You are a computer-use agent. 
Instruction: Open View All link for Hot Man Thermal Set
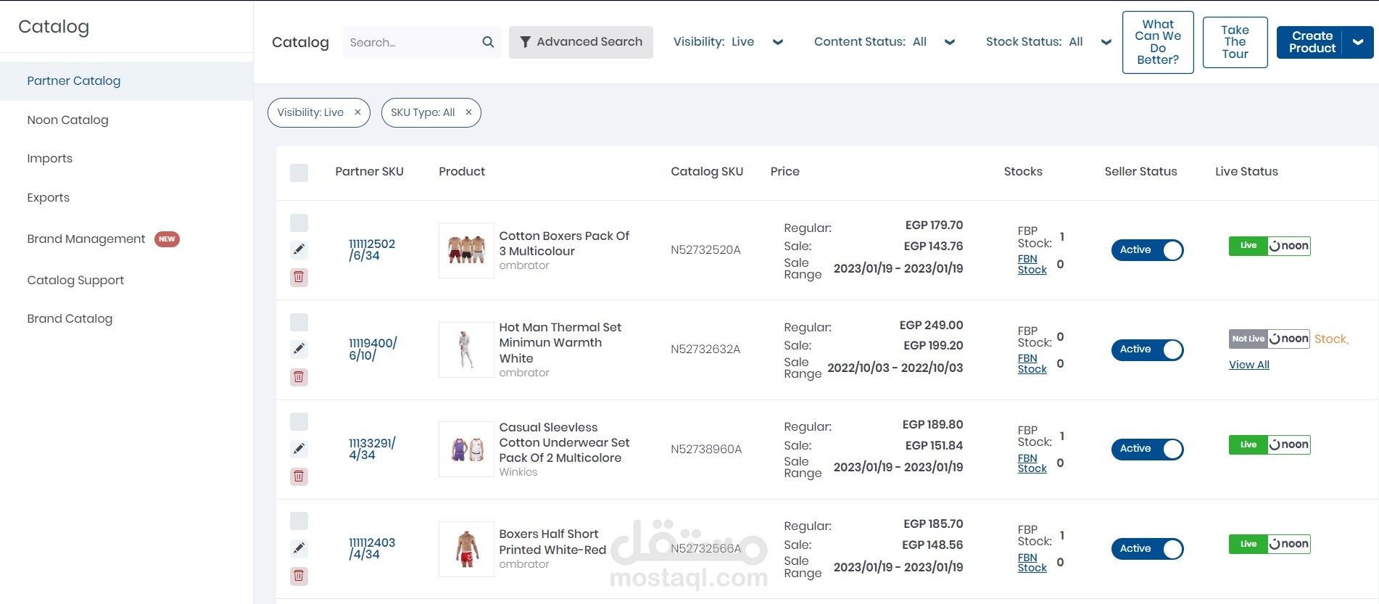1248,365
